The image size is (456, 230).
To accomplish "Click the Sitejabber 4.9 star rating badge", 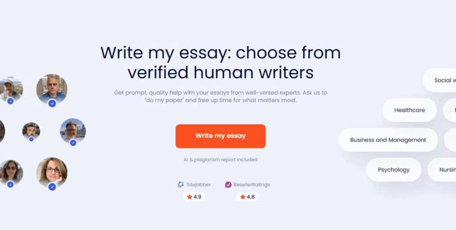I will pos(194,197).
